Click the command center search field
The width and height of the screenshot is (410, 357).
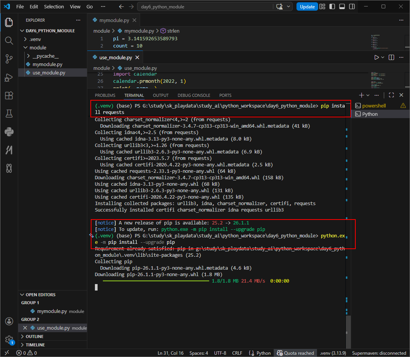coord(205,7)
